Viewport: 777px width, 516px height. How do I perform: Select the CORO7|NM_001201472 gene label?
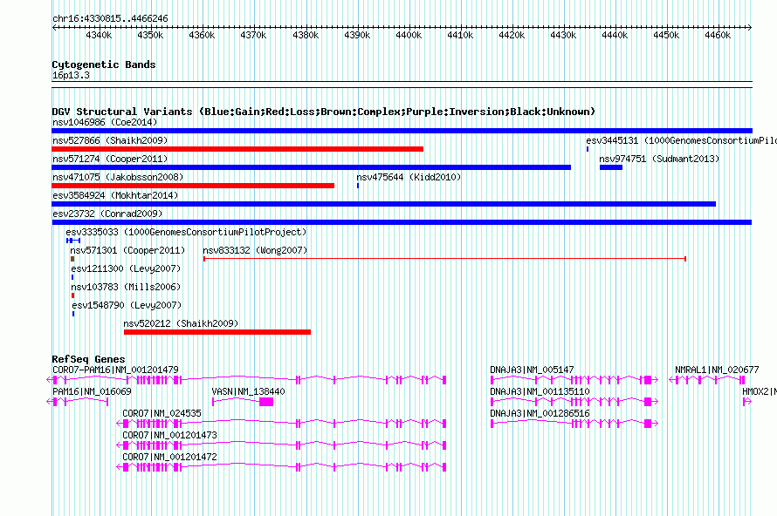[x=169, y=457]
